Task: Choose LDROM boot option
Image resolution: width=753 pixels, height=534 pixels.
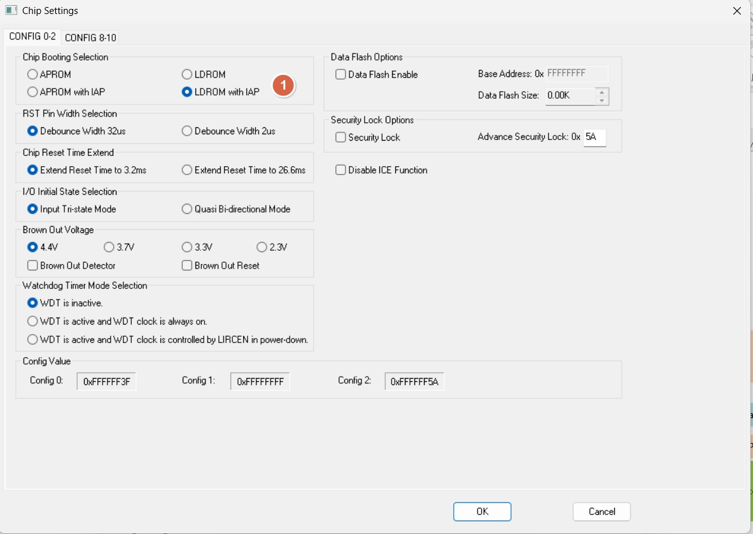Action: click(x=187, y=74)
